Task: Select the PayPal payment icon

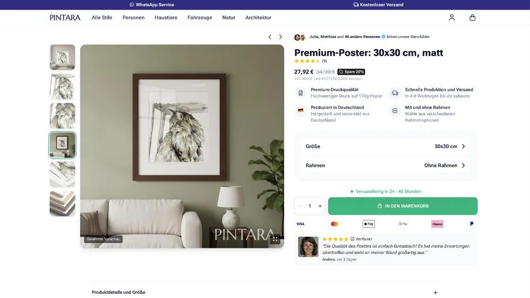Action: (472, 224)
